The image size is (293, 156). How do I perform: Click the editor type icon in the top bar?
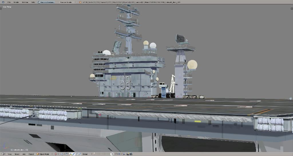pyautogui.click(x=3, y=2)
